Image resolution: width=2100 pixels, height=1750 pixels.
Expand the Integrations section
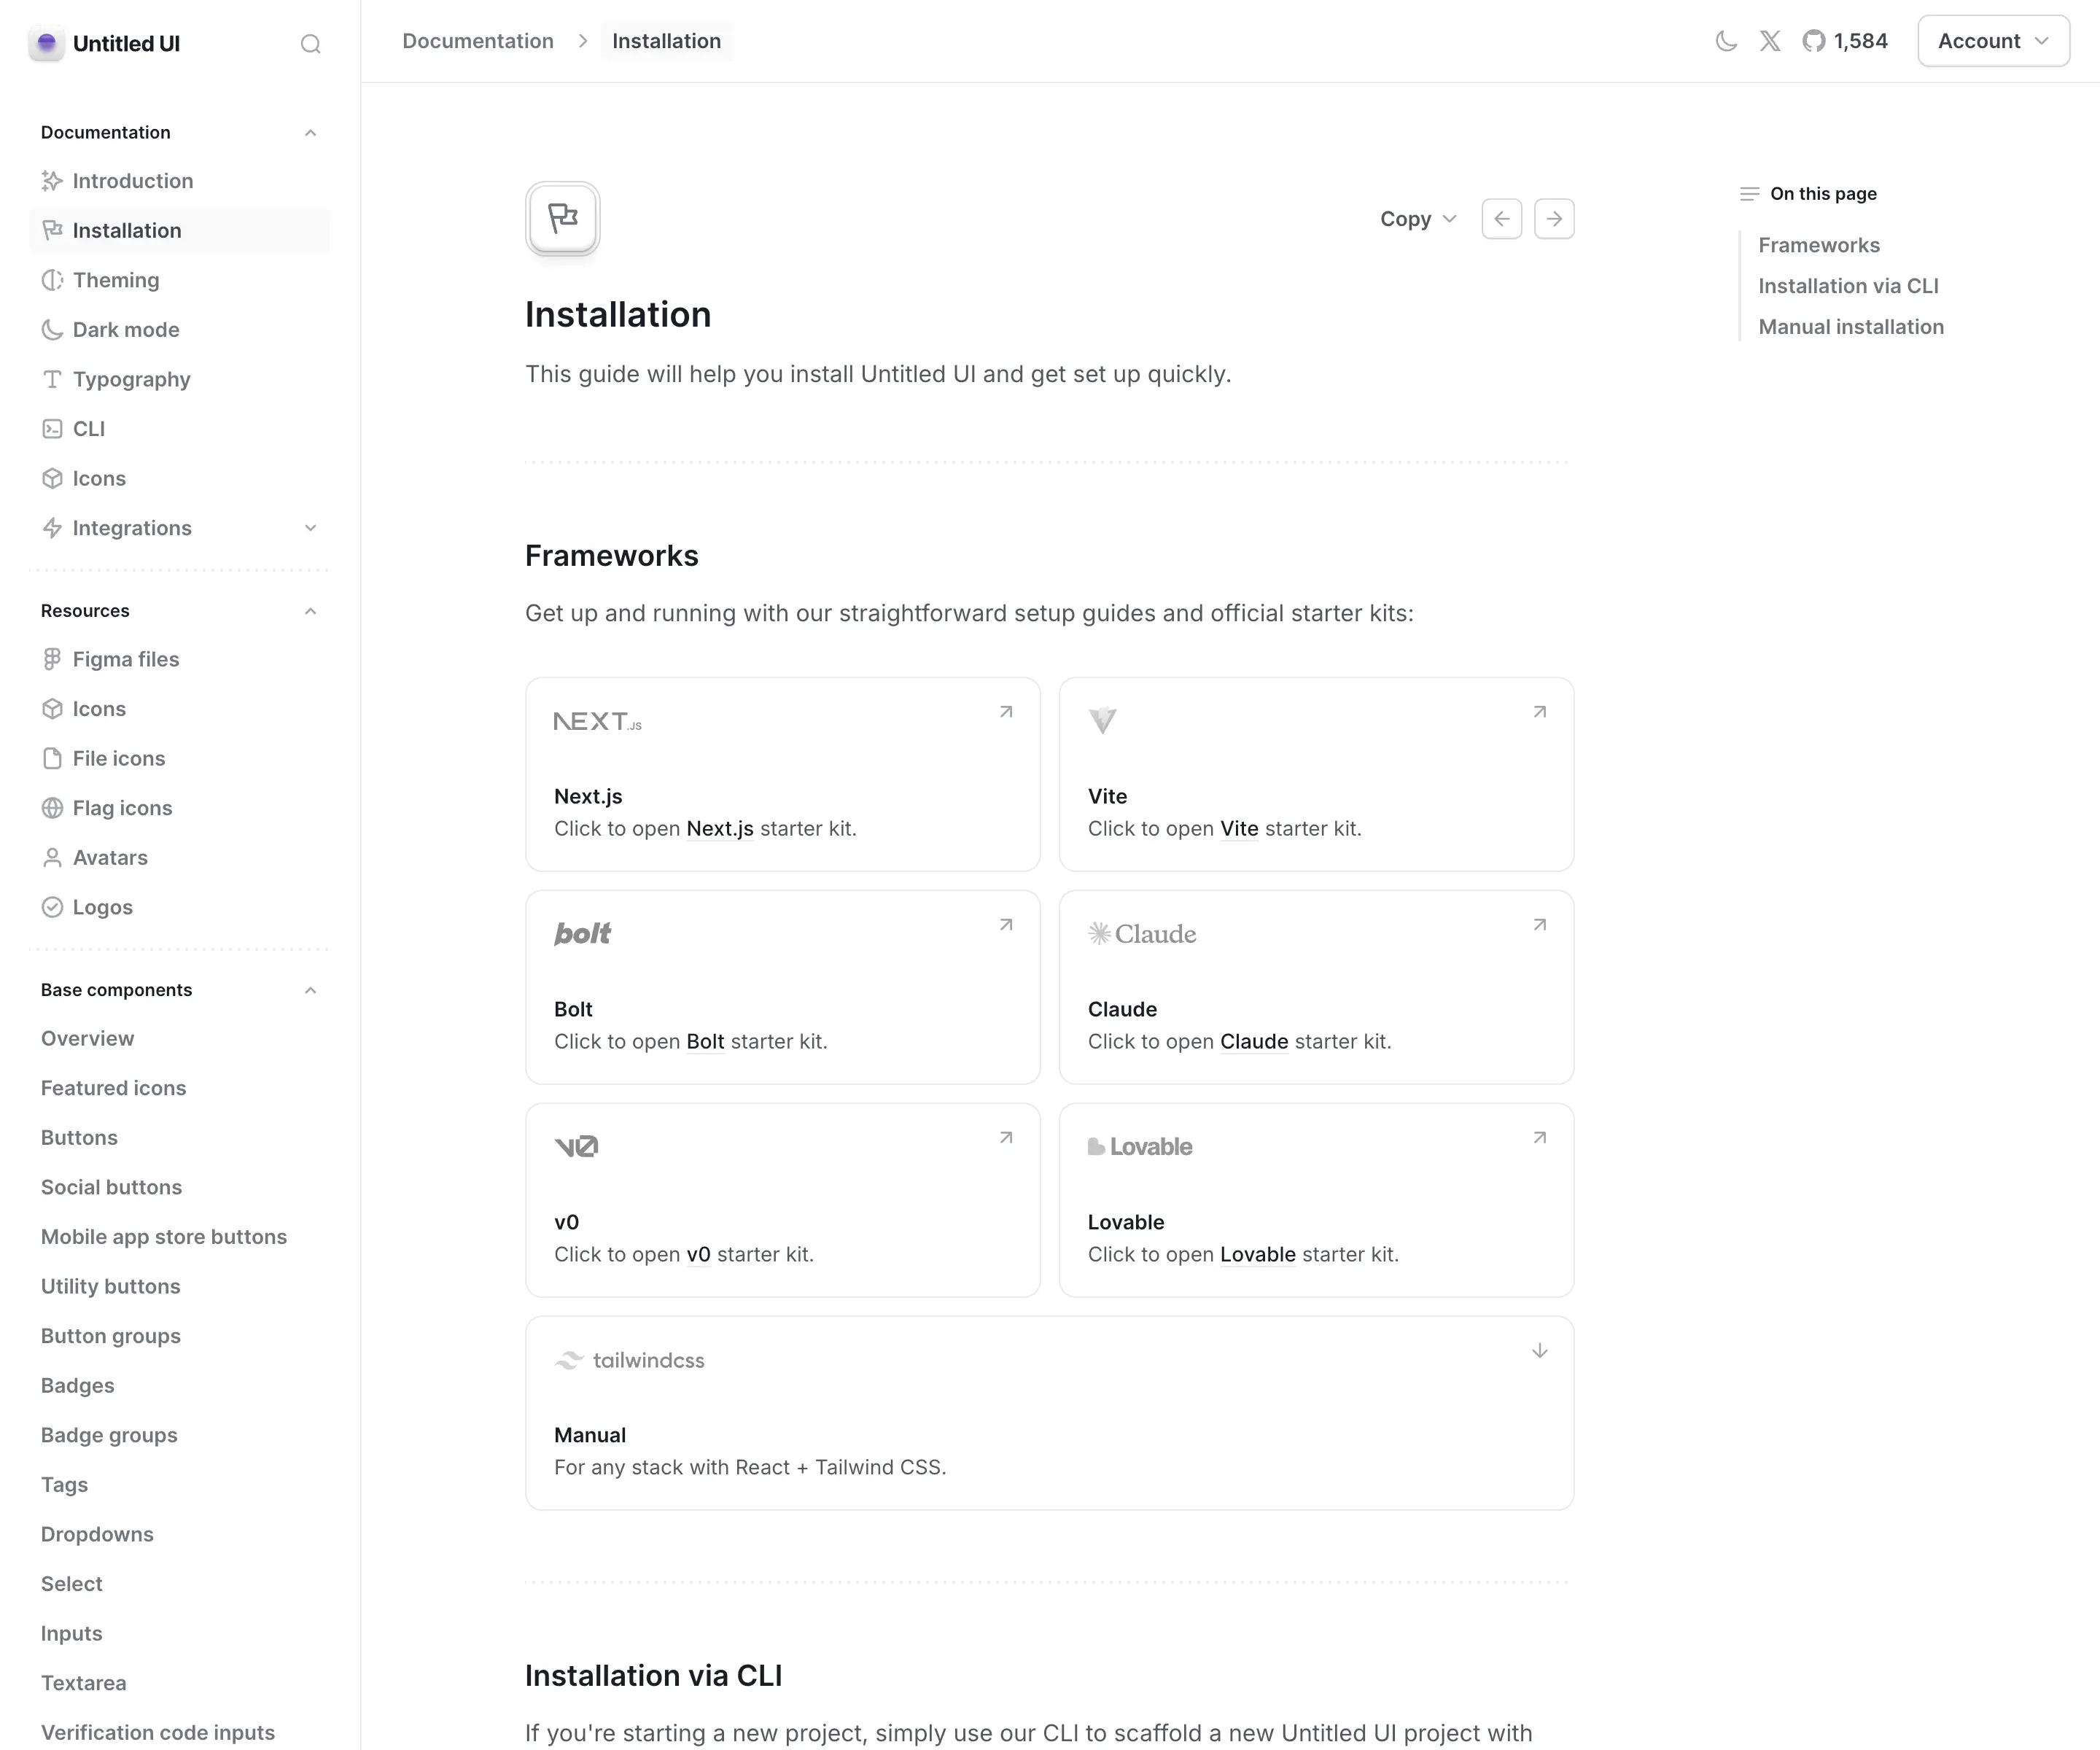pos(310,528)
